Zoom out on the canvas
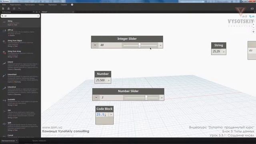Image resolution: width=256 pixels, height=144 pixels. [x=253, y=27]
